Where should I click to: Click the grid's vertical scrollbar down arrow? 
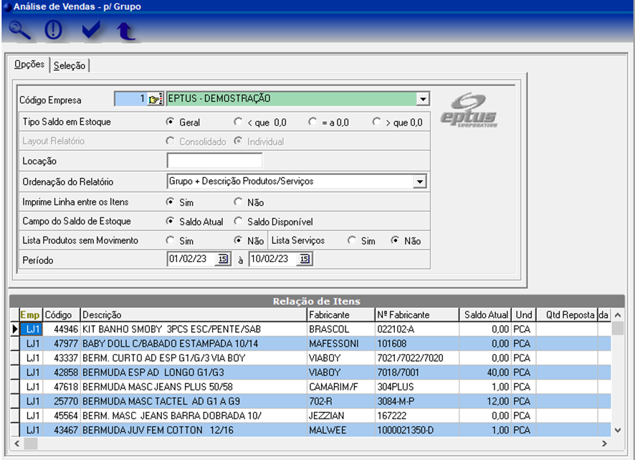coord(618,430)
